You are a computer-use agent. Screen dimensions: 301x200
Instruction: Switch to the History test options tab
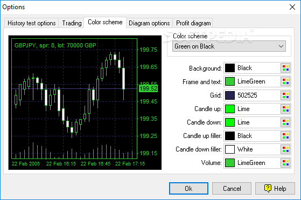31,23
